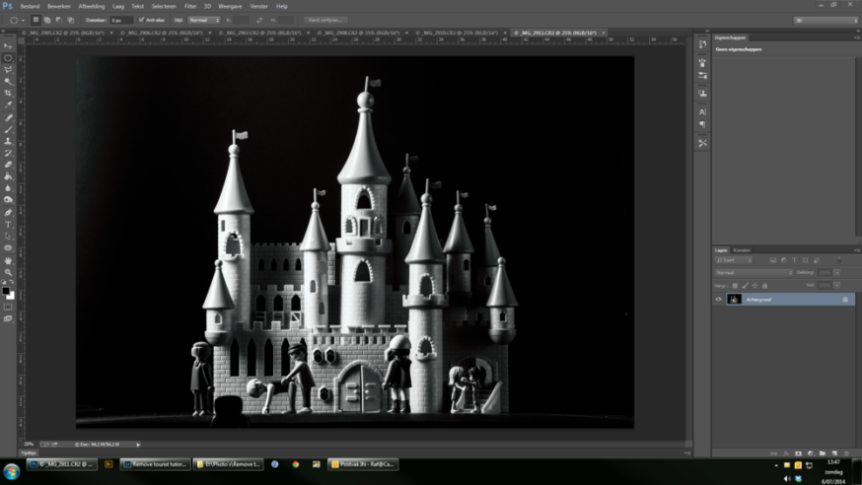This screenshot has width=862, height=485.
Task: Select the Zoom tool
Action: click(8, 272)
